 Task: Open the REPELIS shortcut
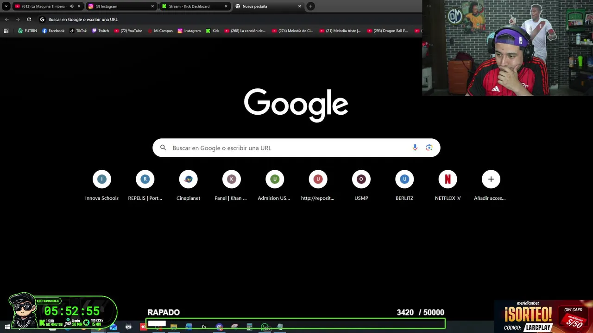tap(145, 185)
